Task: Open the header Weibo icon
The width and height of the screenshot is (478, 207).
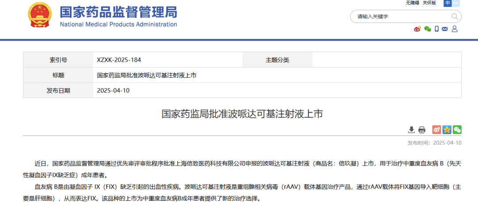Action: 417,29
